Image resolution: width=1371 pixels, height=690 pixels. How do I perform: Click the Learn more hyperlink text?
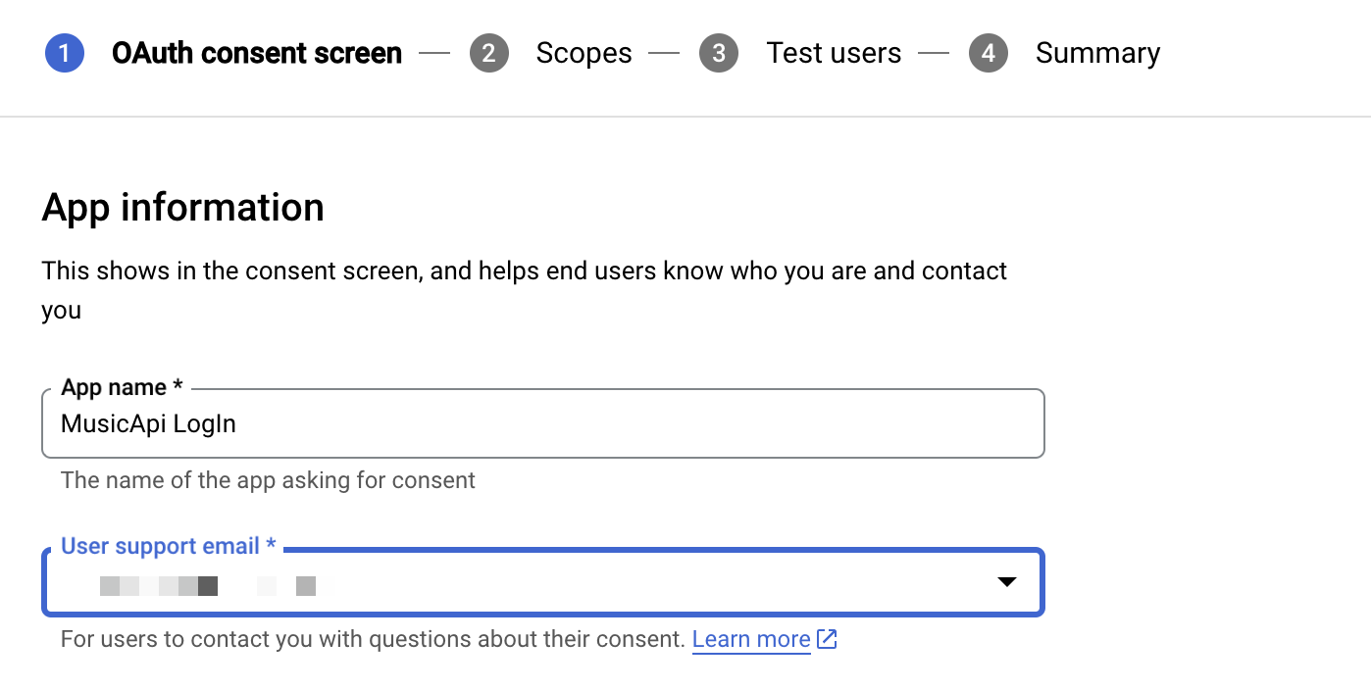(750, 638)
